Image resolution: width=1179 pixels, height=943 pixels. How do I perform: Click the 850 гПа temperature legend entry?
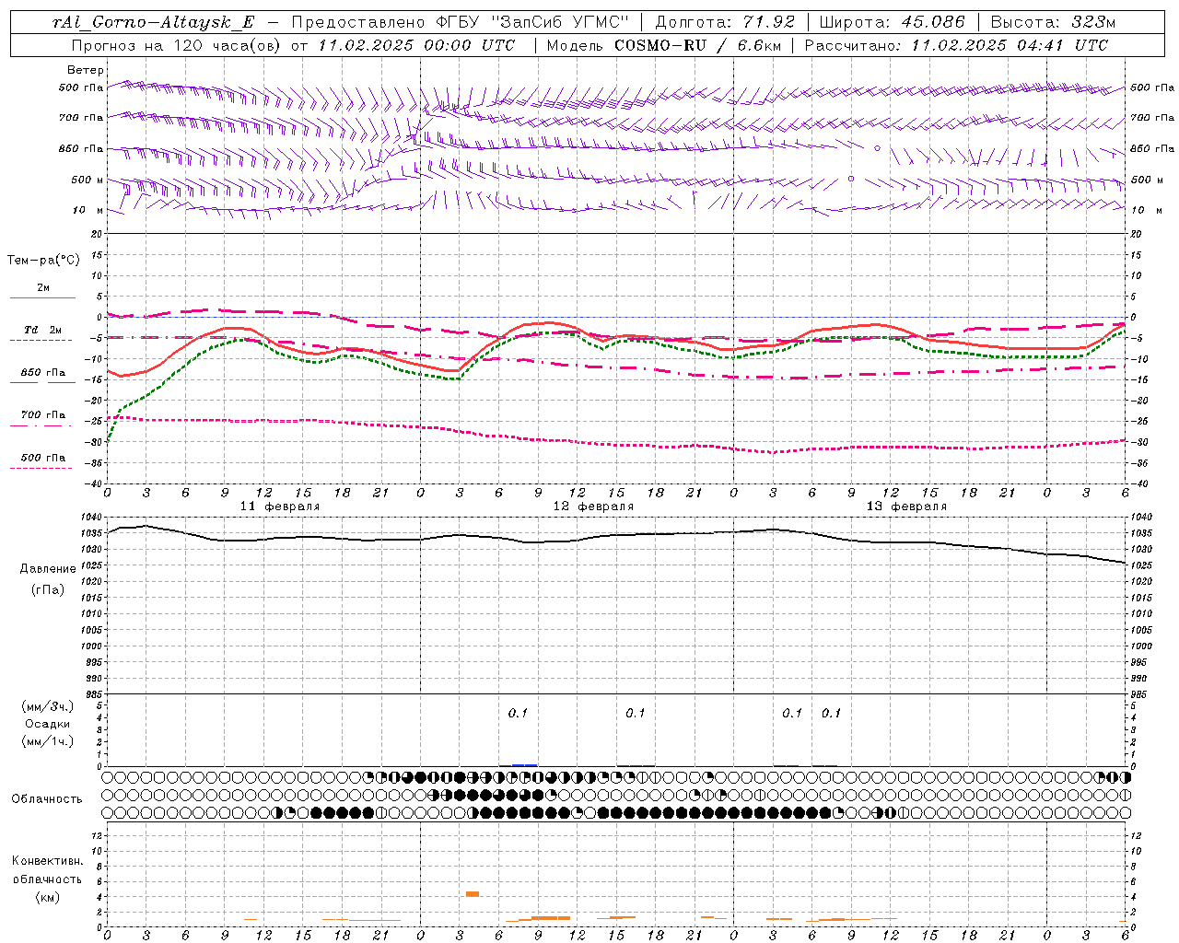(42, 373)
